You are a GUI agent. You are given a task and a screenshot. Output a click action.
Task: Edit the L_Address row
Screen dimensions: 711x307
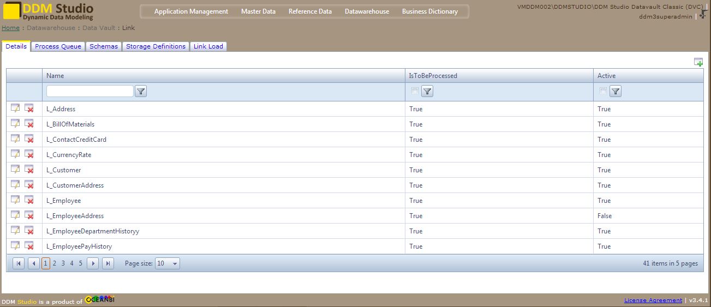pos(15,109)
